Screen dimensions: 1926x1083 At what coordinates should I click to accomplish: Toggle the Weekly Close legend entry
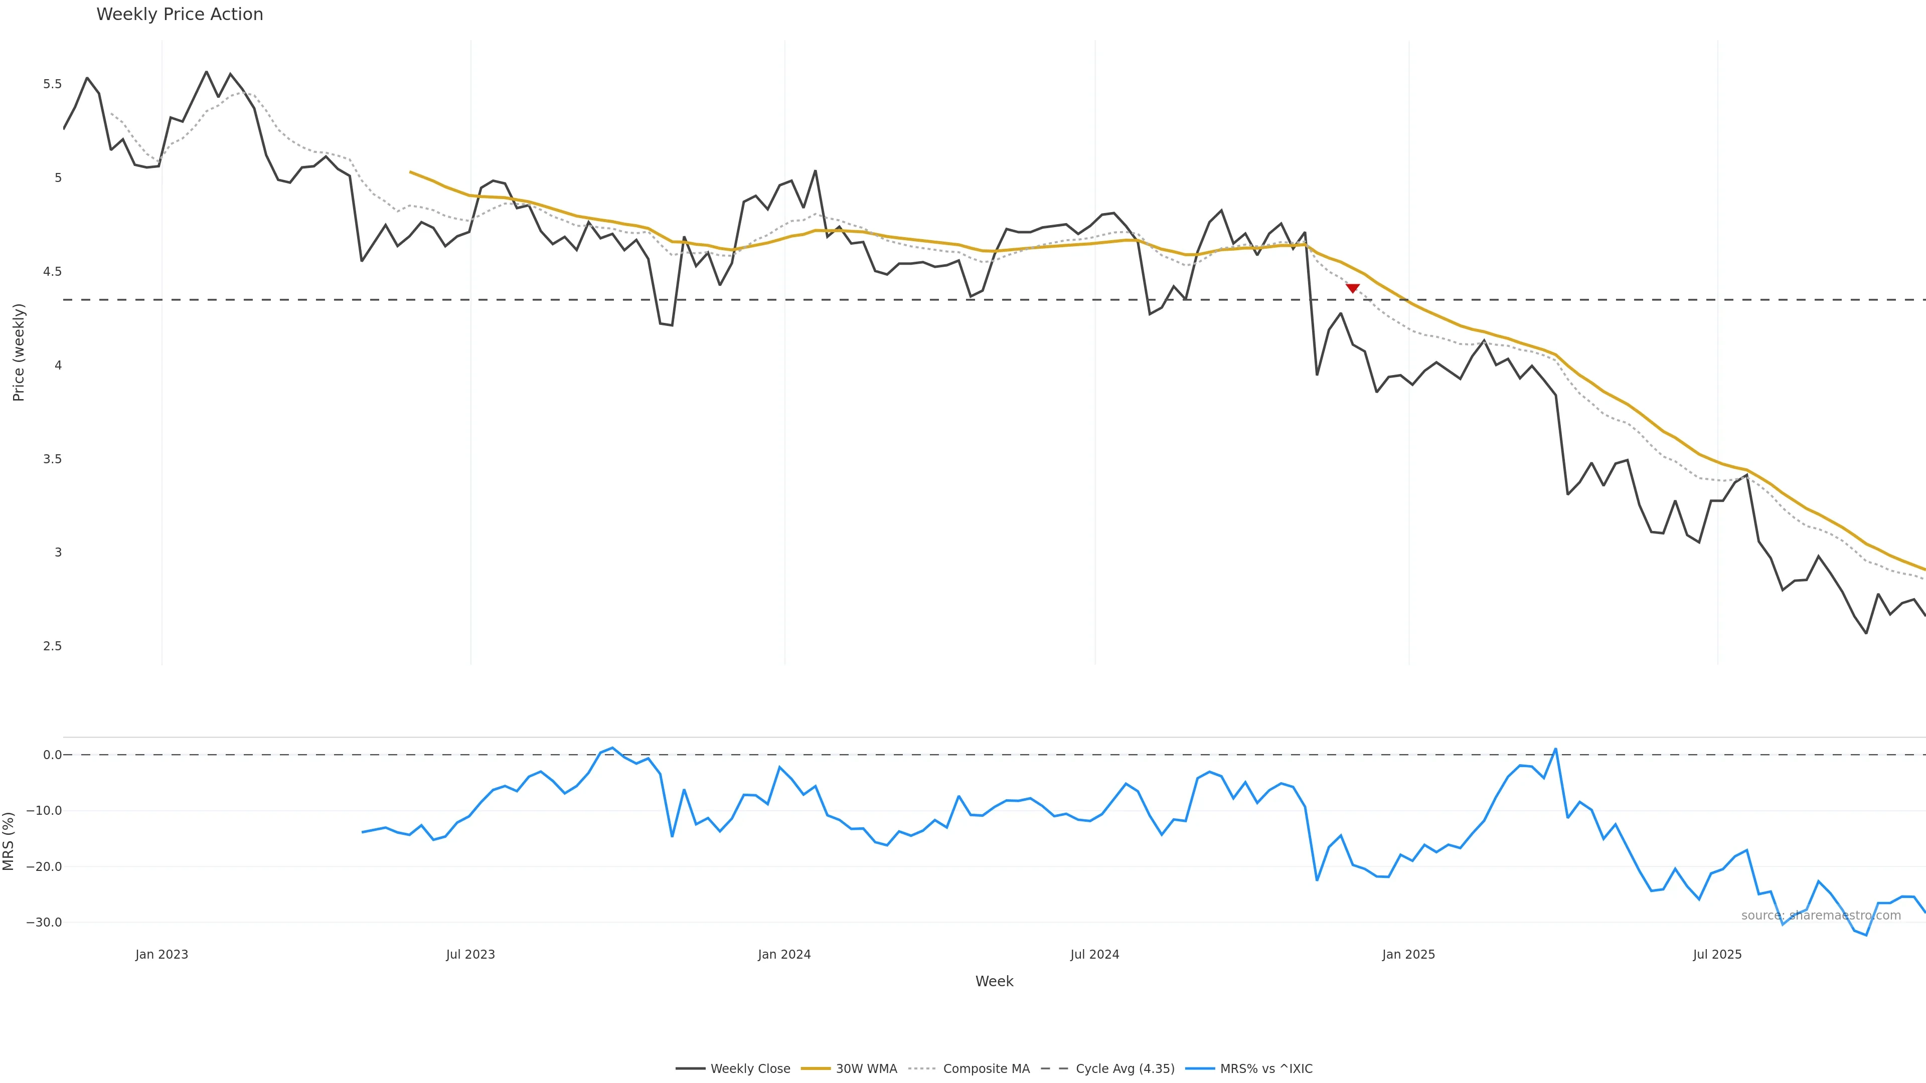coord(749,1069)
